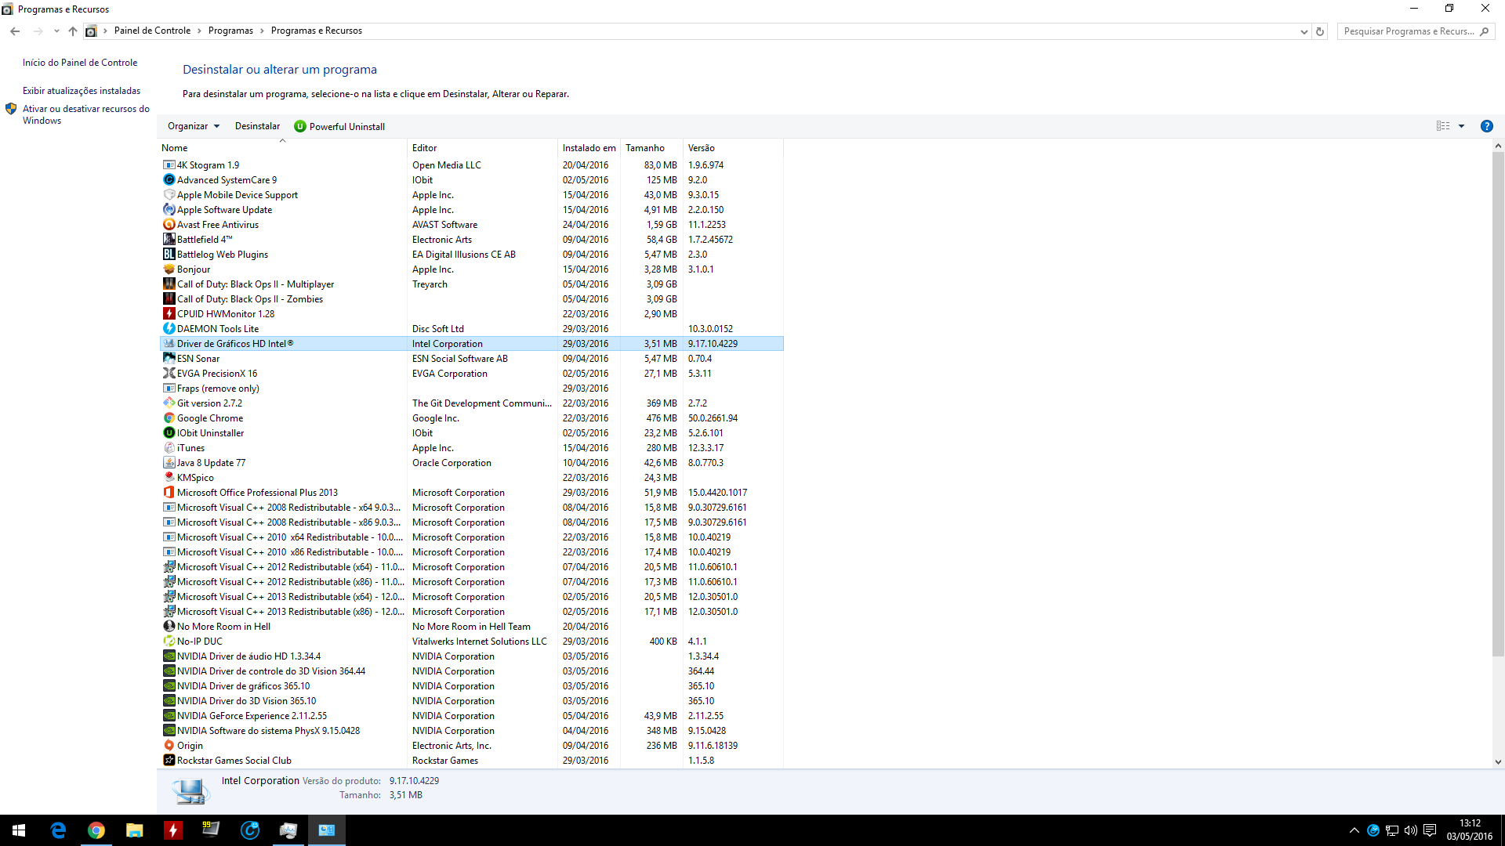The width and height of the screenshot is (1505, 846).
Task: Sort by the Editor column header
Action: pyautogui.click(x=482, y=148)
